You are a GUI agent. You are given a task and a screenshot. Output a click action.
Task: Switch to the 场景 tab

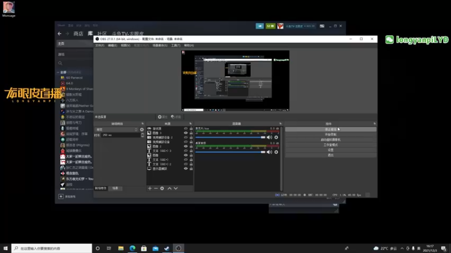115,188
